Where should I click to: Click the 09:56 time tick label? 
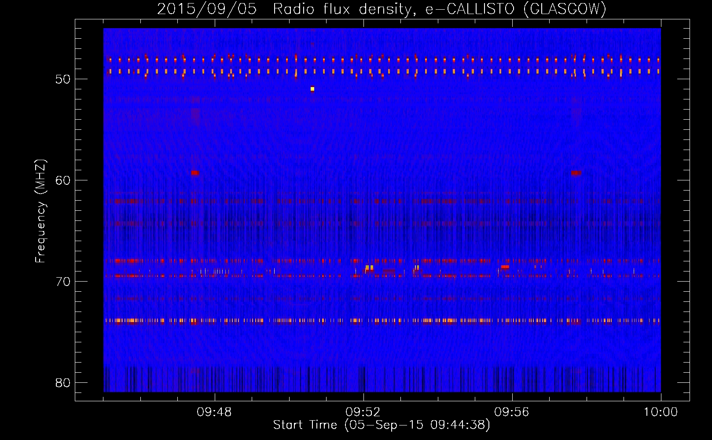512,412
